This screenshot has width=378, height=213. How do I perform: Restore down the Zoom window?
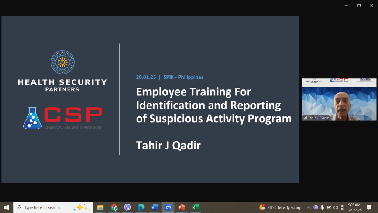(358, 6)
